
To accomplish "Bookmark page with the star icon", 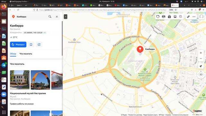I will tap(176, 10).
